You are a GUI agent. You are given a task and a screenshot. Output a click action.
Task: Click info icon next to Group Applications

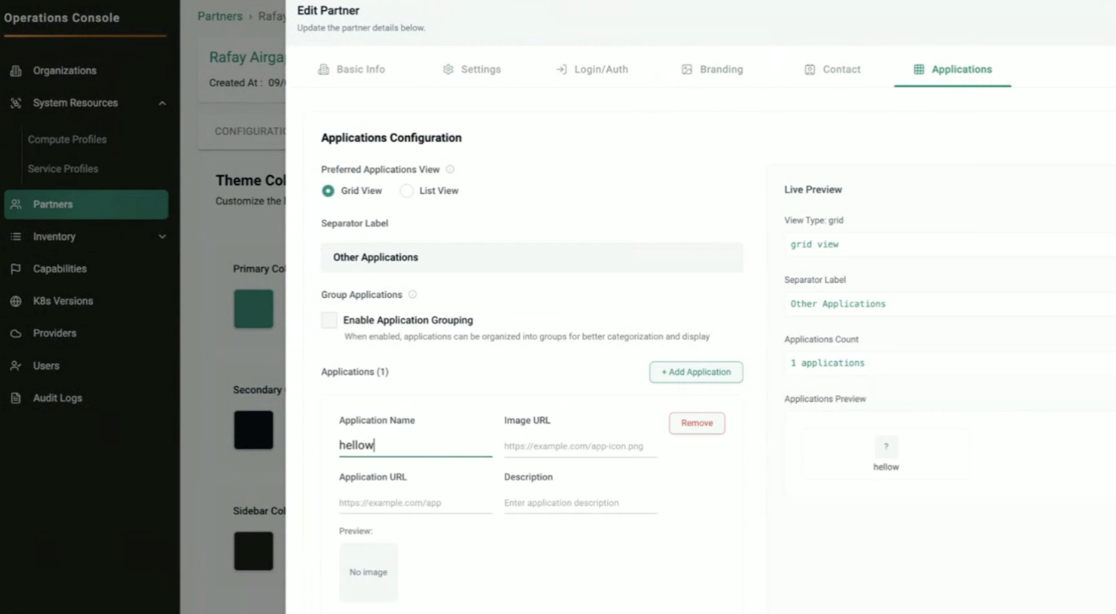pos(413,295)
